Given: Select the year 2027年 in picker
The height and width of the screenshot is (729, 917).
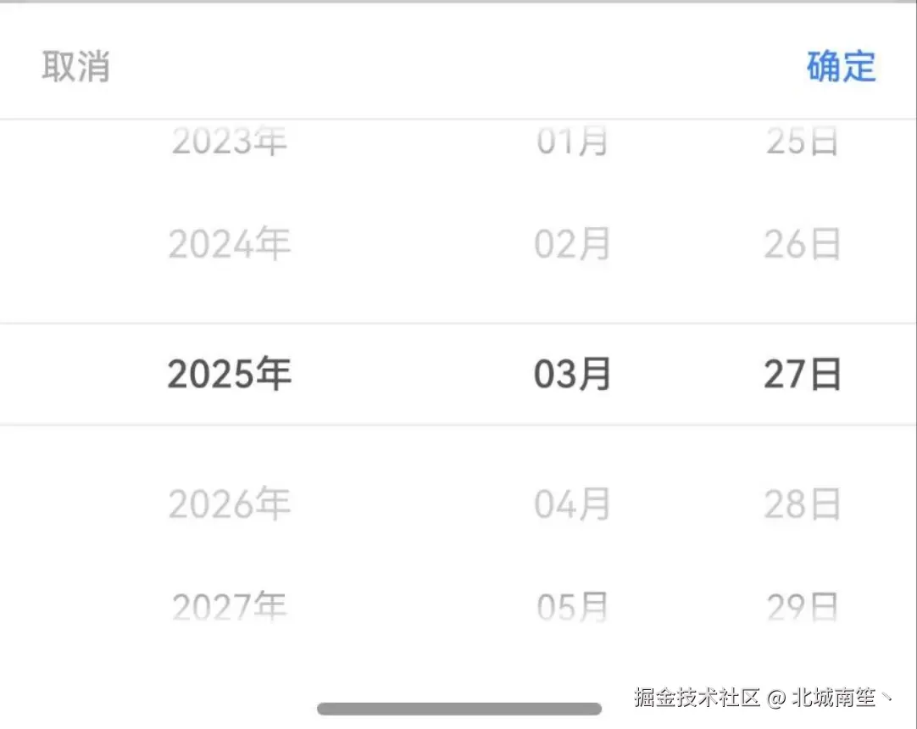Looking at the screenshot, I should point(229,605).
